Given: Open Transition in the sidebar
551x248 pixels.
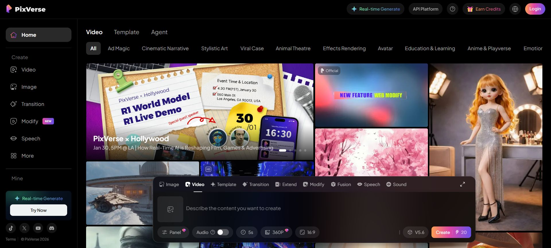Looking at the screenshot, I should [38, 104].
